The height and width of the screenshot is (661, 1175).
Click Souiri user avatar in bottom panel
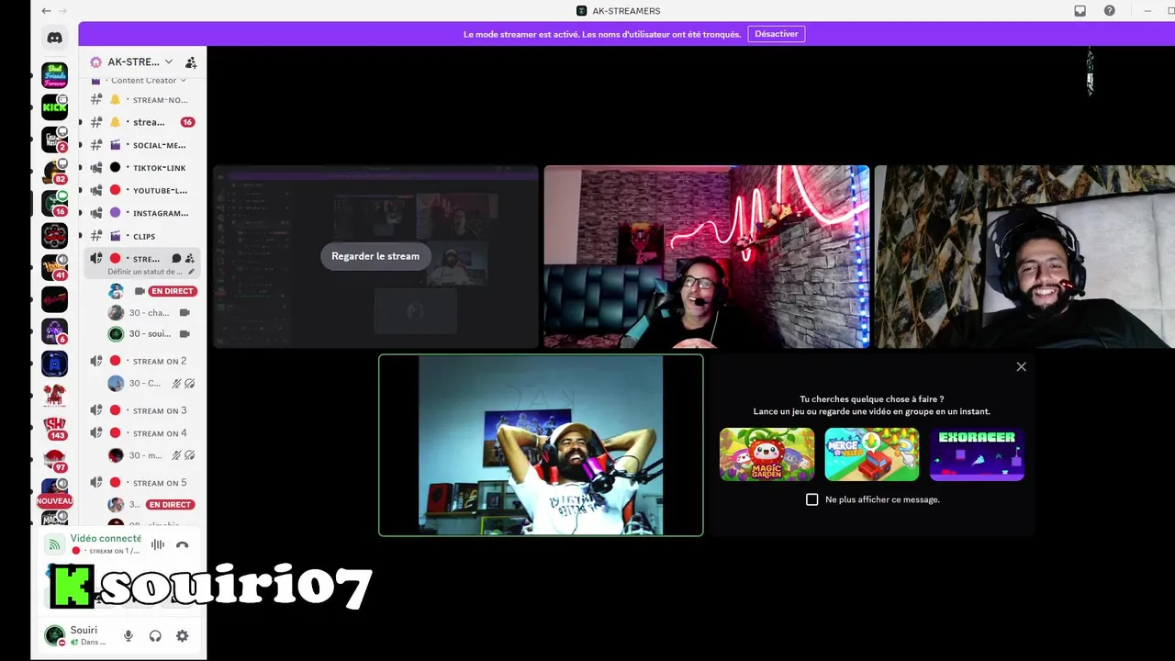point(54,635)
